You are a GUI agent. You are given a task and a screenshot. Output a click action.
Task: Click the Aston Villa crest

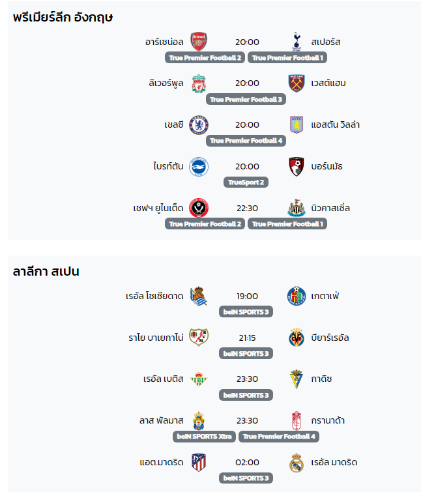[297, 125]
